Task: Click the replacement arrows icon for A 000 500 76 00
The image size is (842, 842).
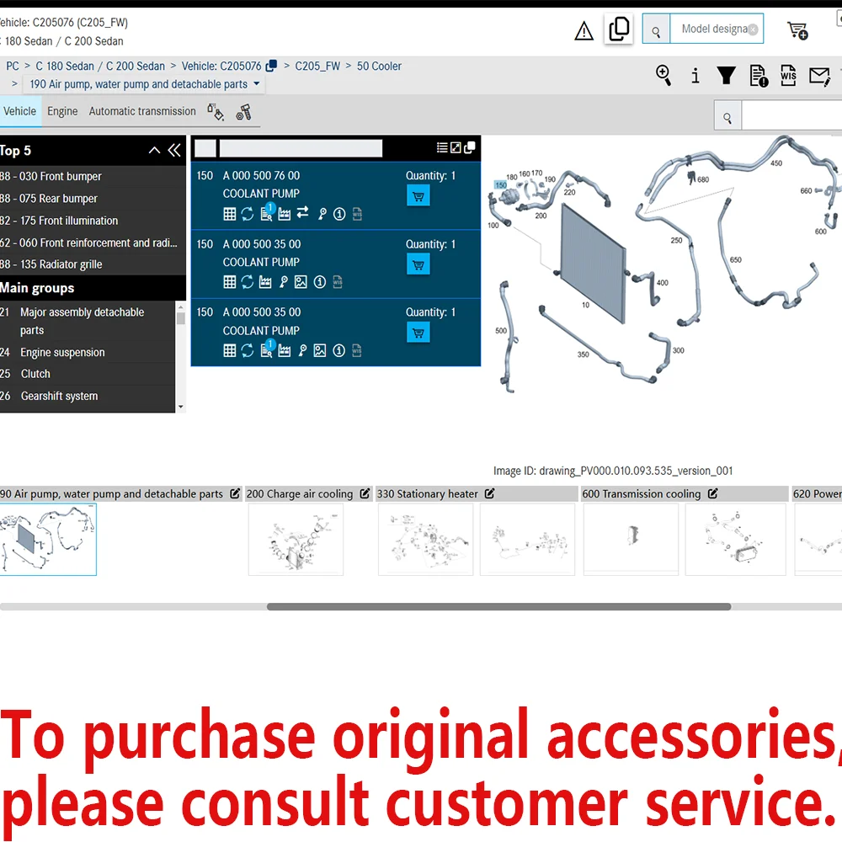Action: [247, 214]
